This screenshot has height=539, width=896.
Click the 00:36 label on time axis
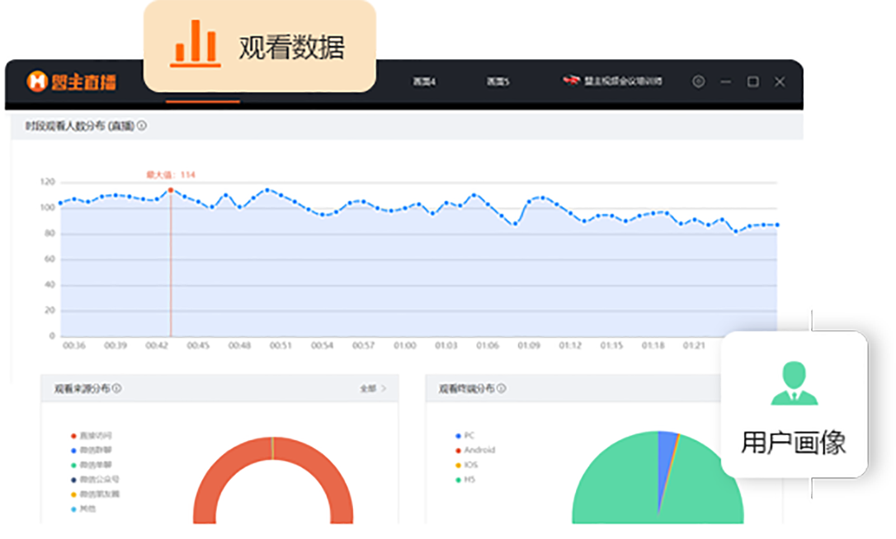point(73,345)
